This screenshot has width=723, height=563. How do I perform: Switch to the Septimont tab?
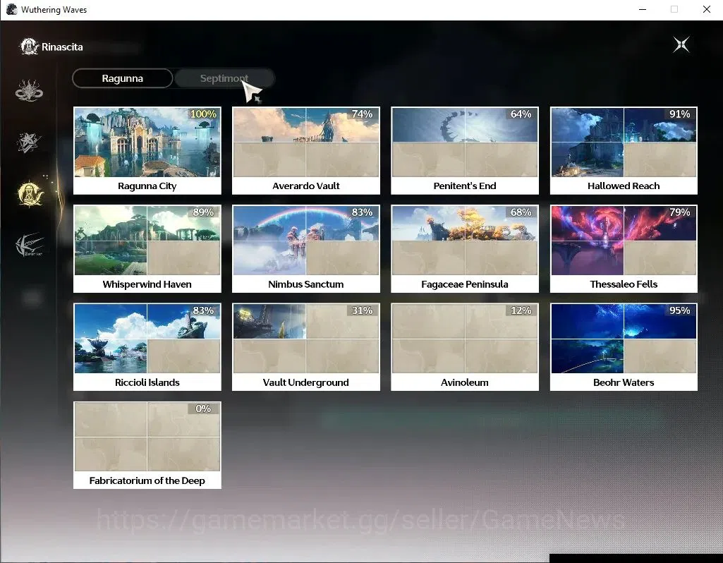224,78
